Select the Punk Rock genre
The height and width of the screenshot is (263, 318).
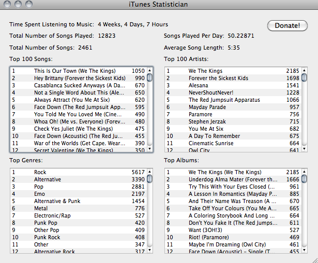pos(79,238)
